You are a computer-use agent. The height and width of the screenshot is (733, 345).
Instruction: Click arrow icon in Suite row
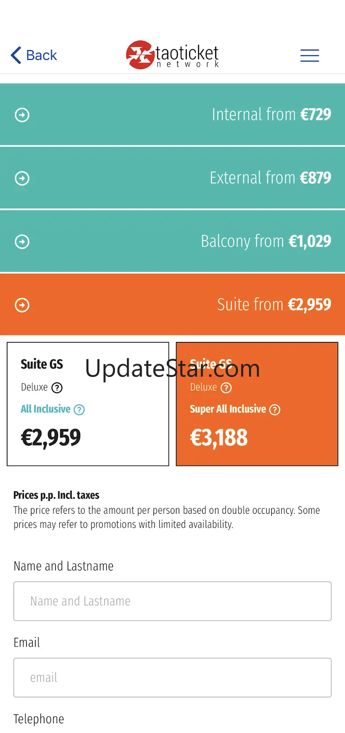(x=22, y=305)
